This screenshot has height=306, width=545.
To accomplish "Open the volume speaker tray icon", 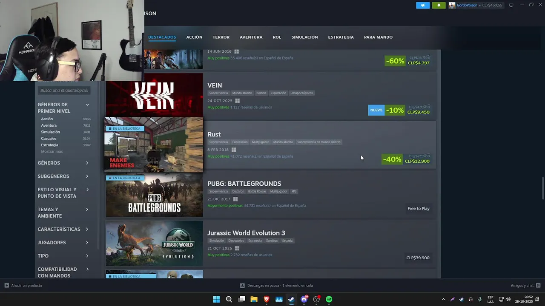I will 508,299.
